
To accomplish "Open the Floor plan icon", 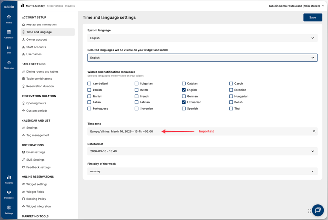I will [x=9, y=64].
